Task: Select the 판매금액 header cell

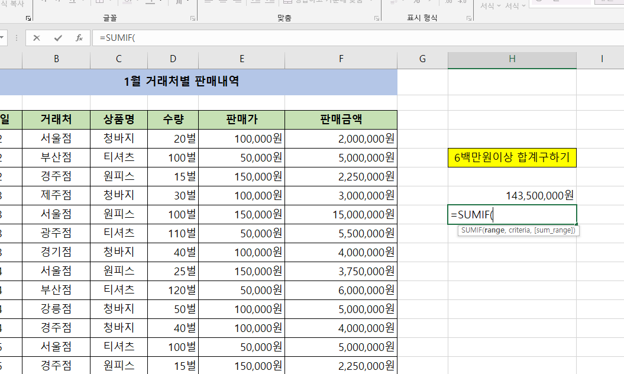Action: pos(341,120)
